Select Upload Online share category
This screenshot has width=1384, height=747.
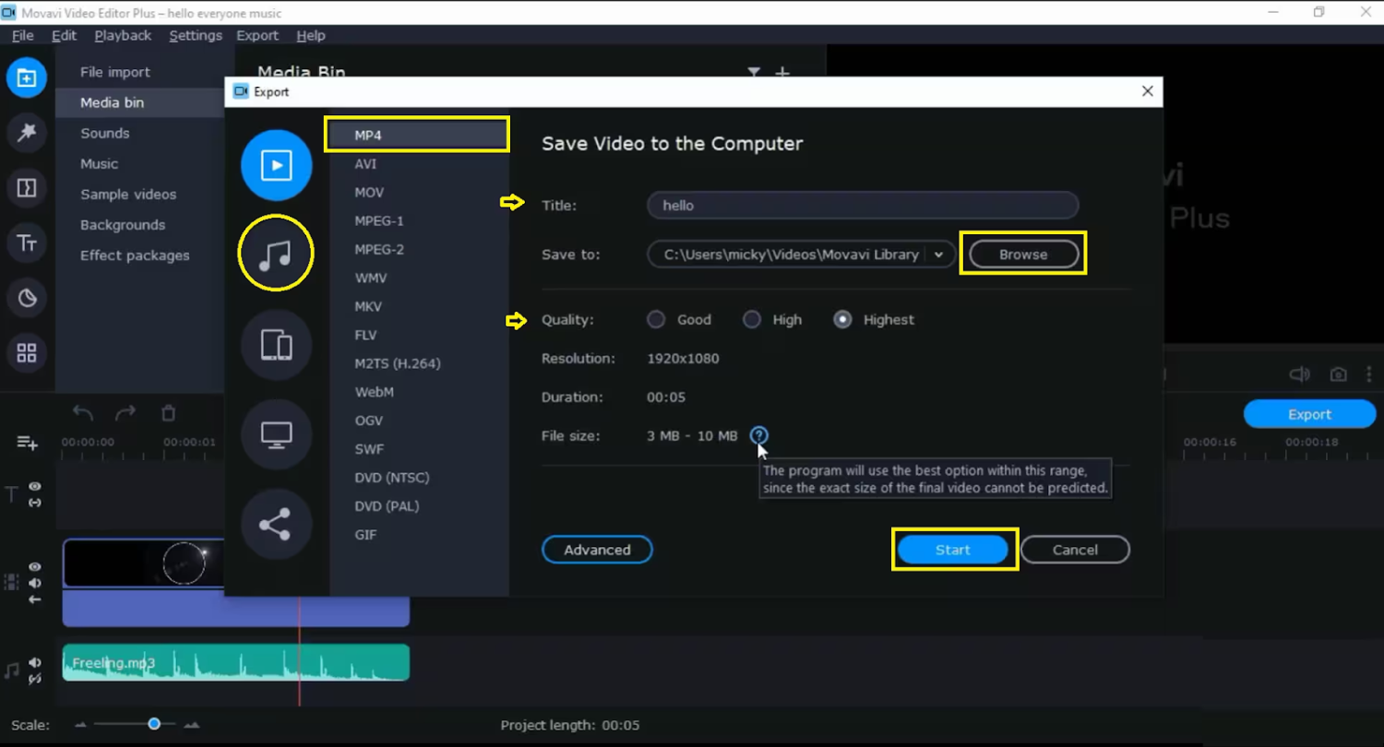[276, 525]
